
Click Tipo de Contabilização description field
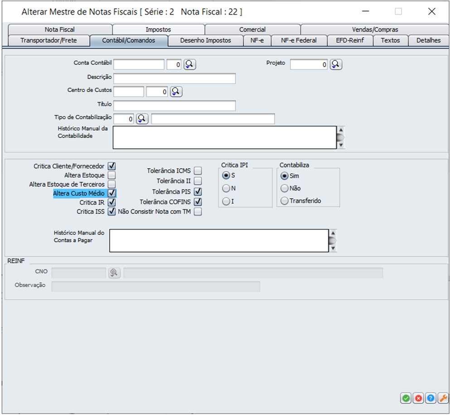pyautogui.click(x=213, y=119)
